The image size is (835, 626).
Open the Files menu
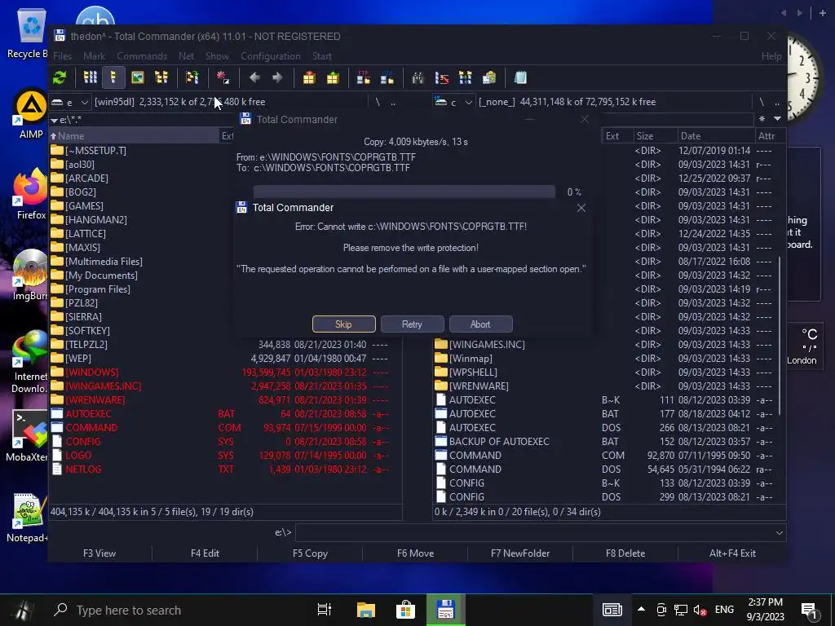point(62,56)
